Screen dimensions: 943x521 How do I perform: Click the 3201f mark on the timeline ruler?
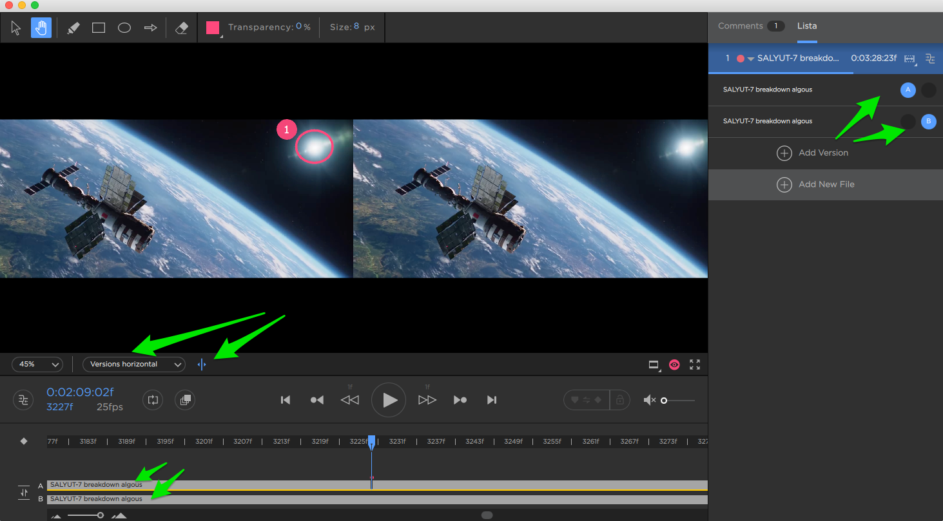pos(204,441)
